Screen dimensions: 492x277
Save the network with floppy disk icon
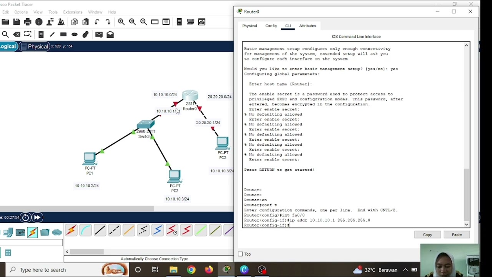pyautogui.click(x=17, y=22)
